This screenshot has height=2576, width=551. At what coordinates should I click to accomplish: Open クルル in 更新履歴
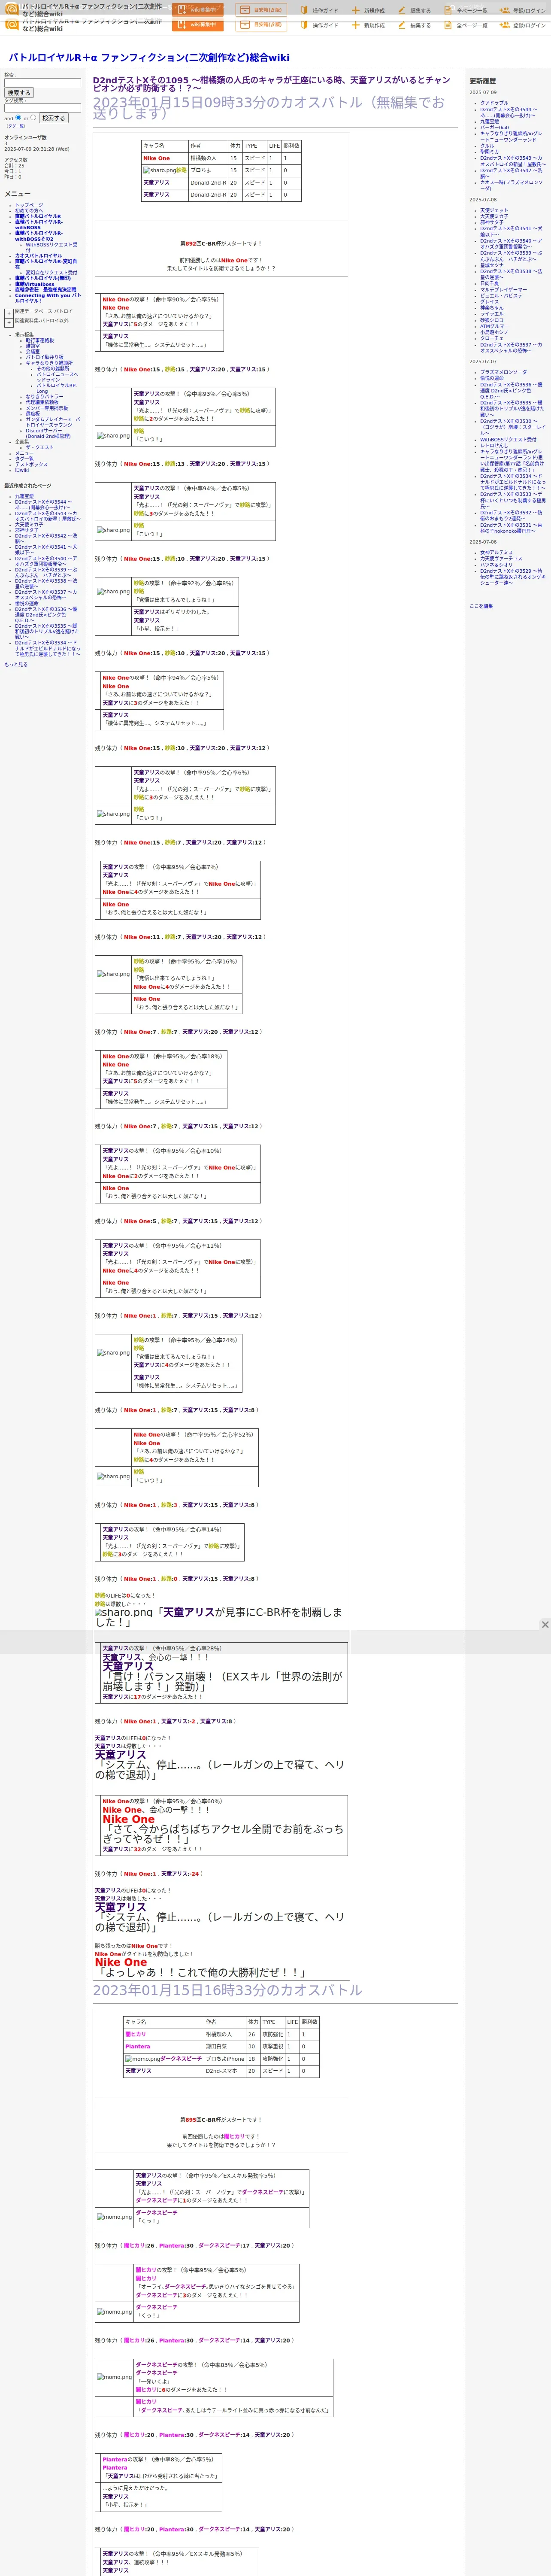[487, 146]
